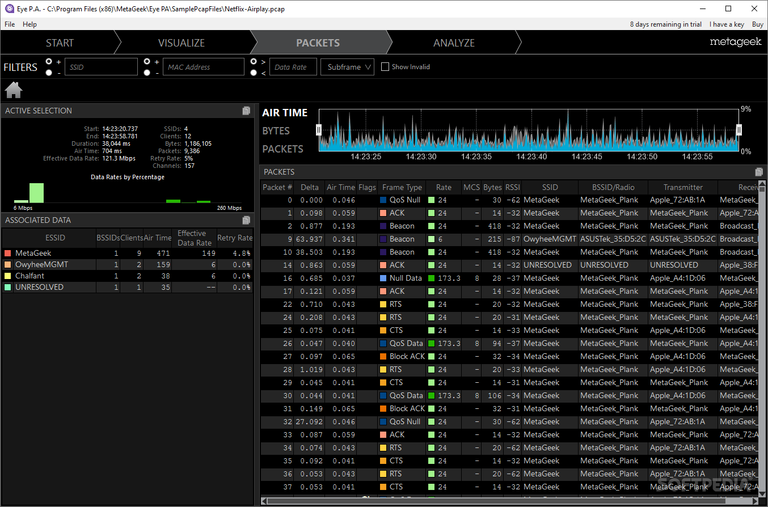Click the OwyheeMGMT orange color swatch
The image size is (768, 507).
point(7,265)
